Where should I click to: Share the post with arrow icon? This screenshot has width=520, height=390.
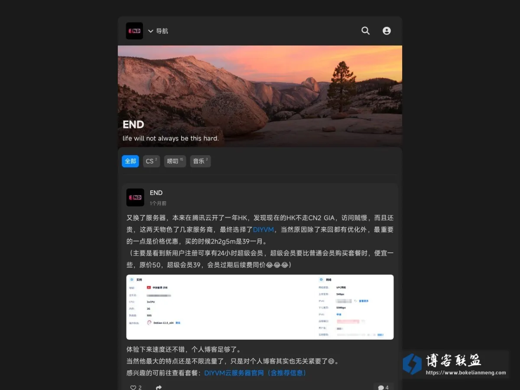159,387
